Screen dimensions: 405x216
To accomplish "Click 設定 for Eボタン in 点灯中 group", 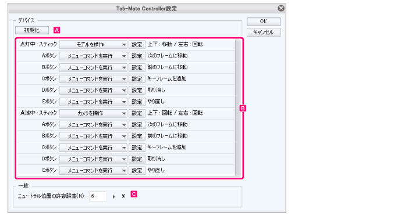I will click(x=137, y=102).
